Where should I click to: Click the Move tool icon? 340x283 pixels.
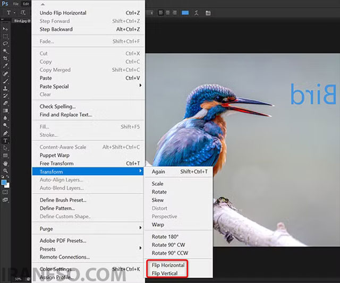tap(5, 29)
